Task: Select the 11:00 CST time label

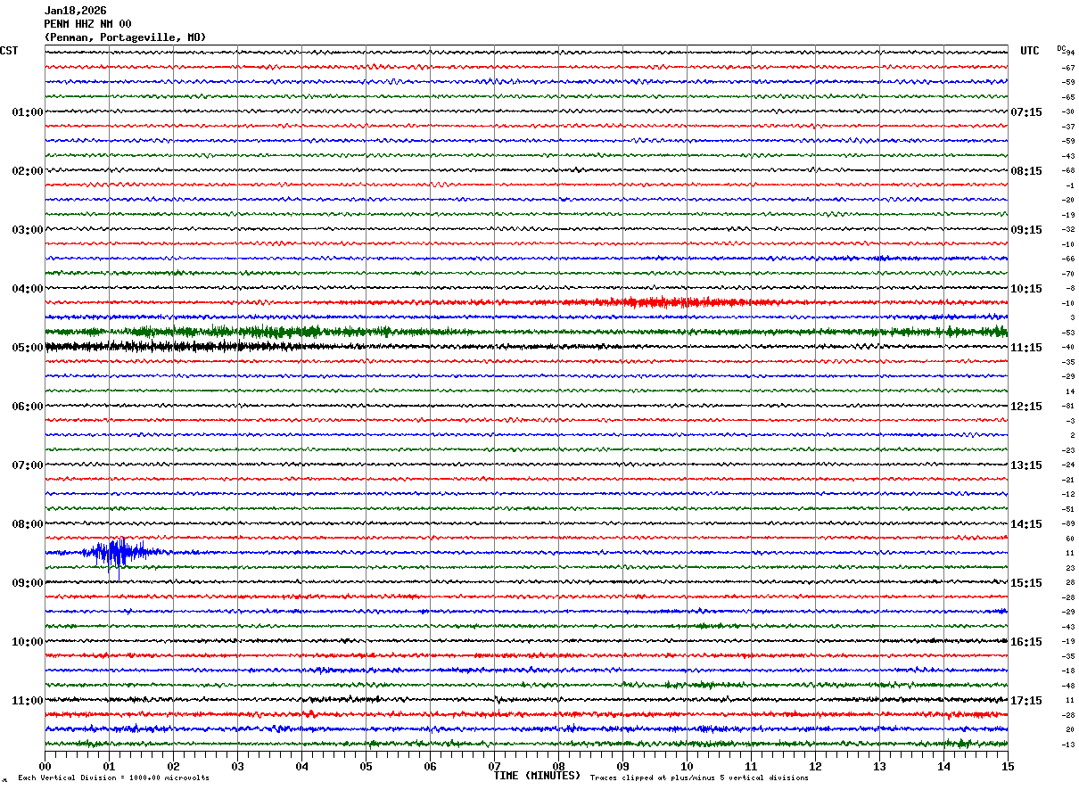Action: coord(28,701)
